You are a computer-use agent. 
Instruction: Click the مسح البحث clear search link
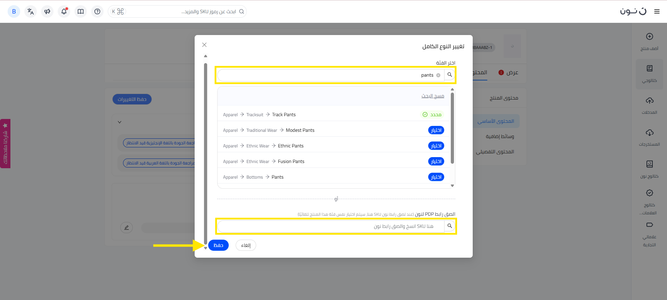click(x=433, y=96)
